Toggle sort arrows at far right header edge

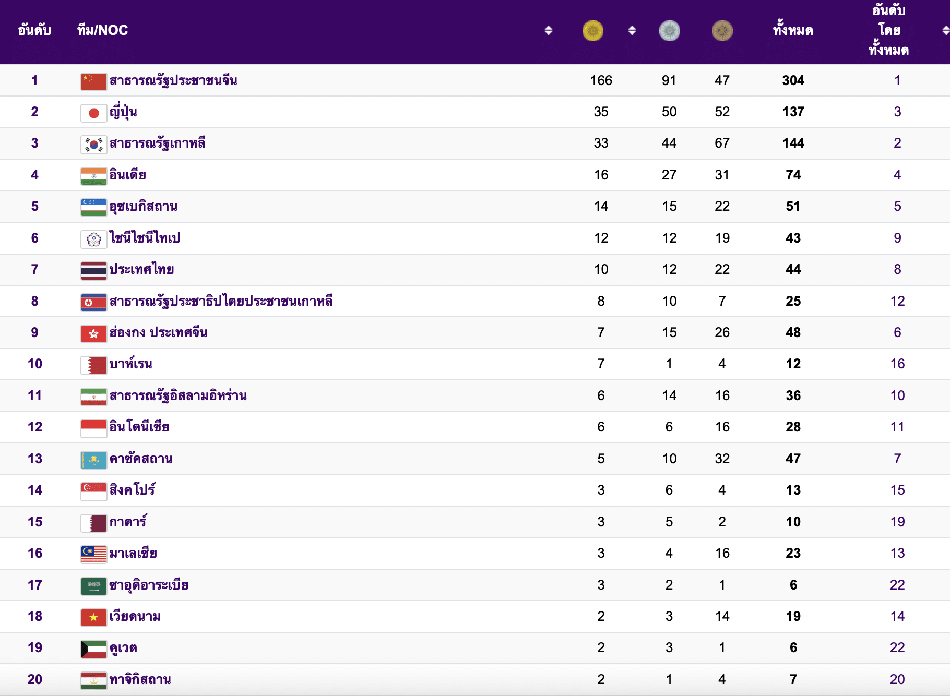945,31
